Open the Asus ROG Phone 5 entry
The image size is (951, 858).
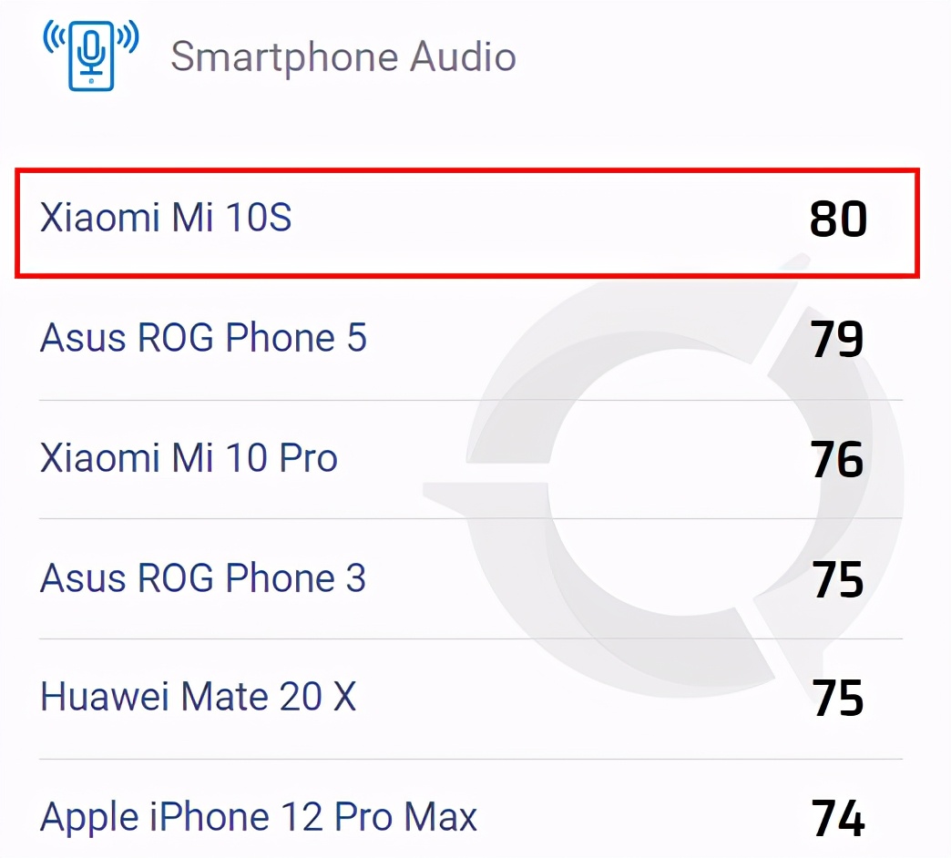coord(202,337)
